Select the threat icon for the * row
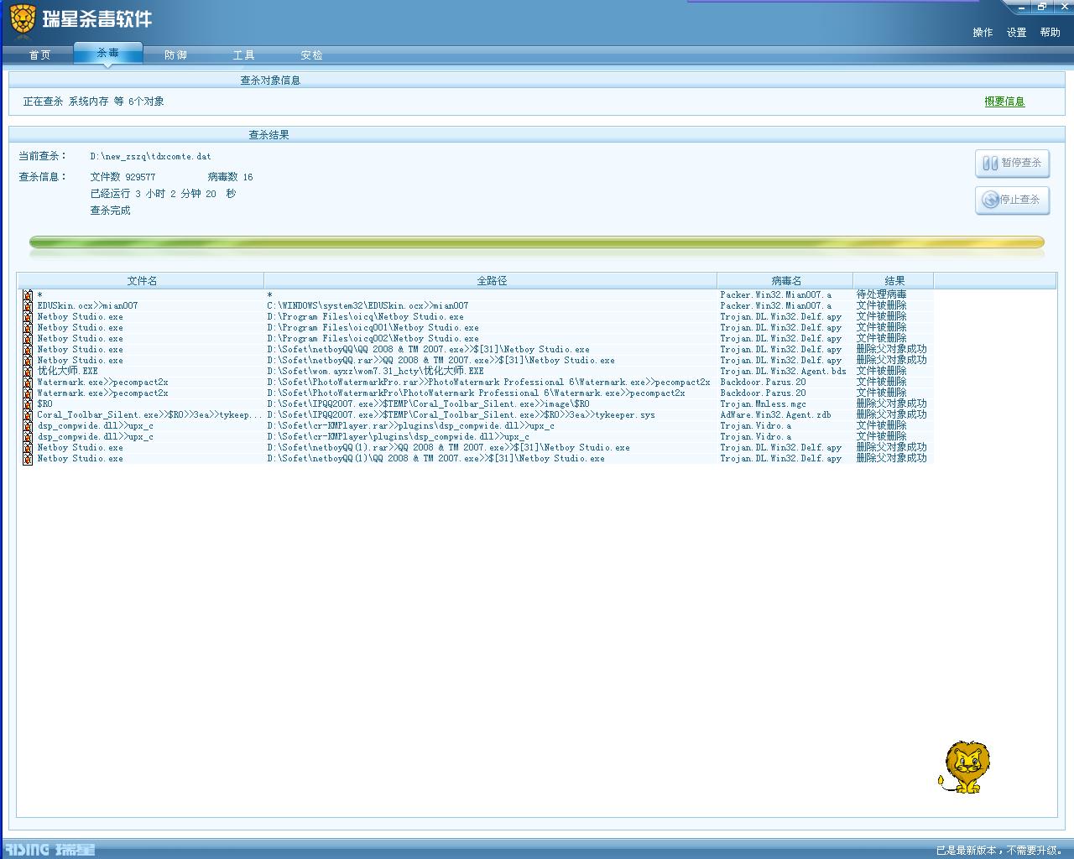Screen dimensions: 1074x859 [x=28, y=295]
